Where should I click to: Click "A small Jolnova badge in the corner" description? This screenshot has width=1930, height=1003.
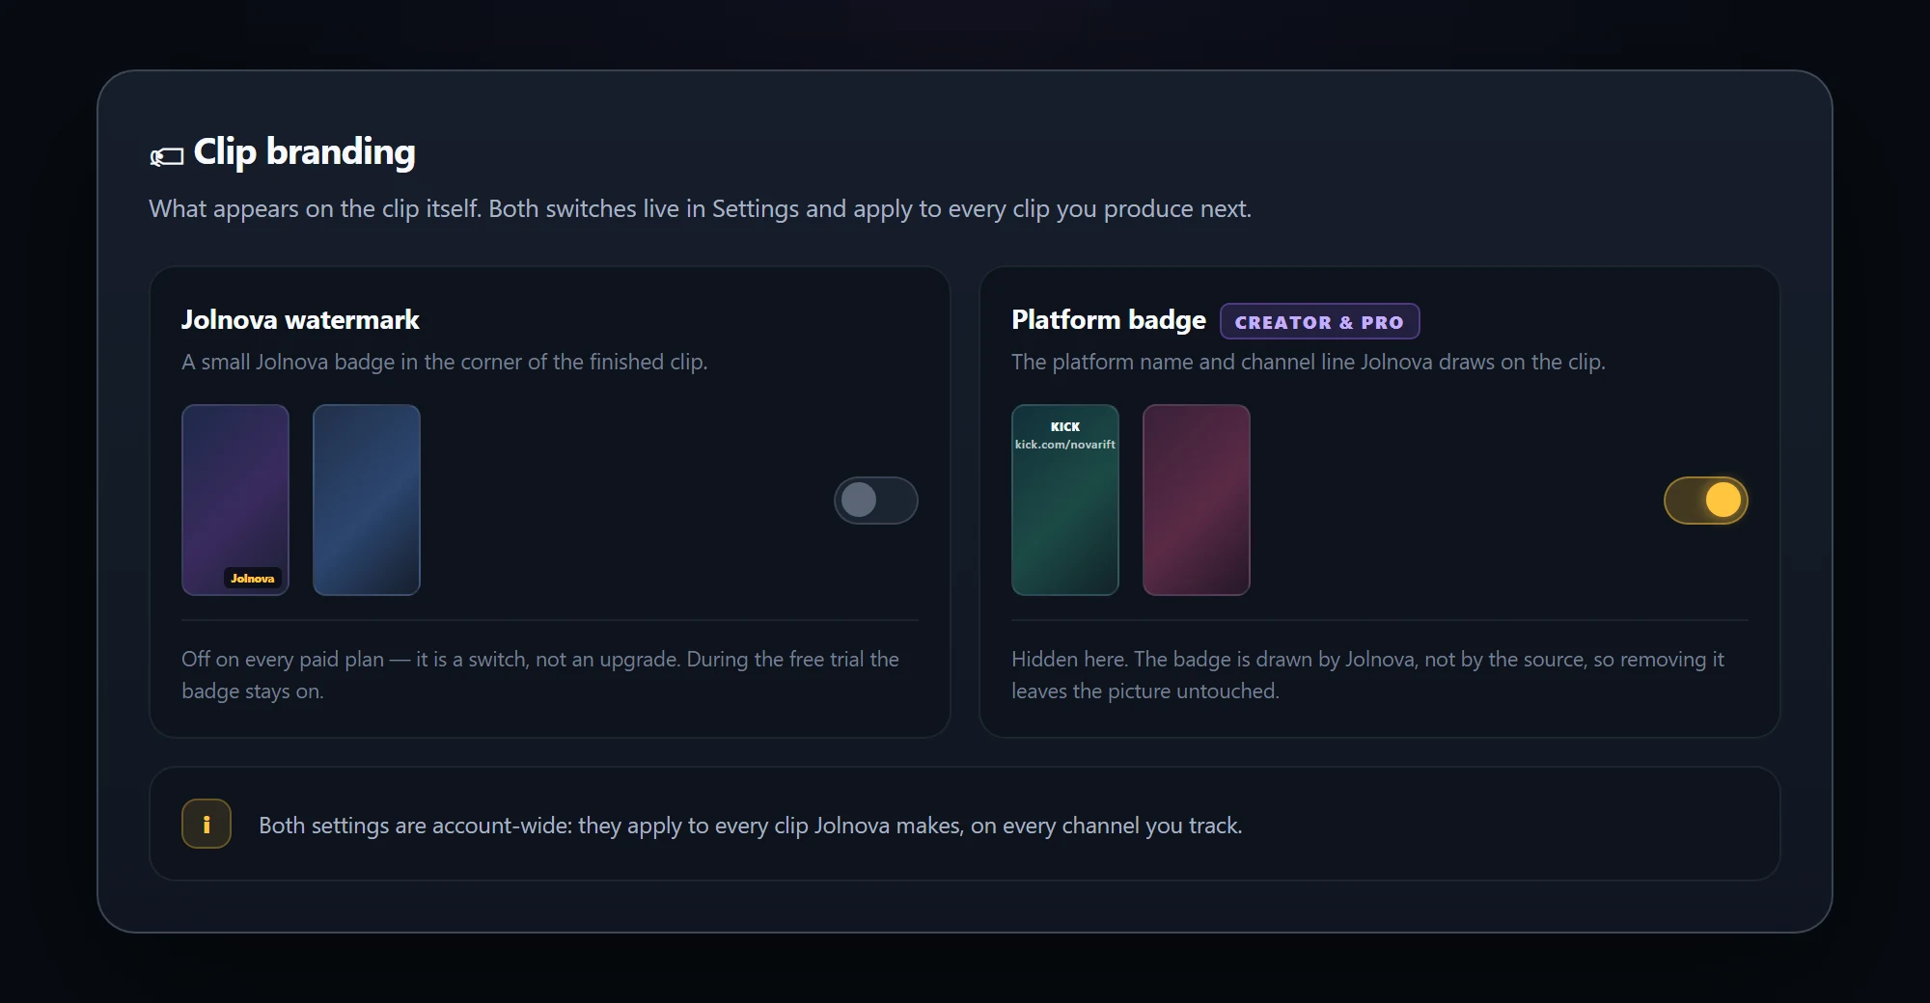[444, 363]
